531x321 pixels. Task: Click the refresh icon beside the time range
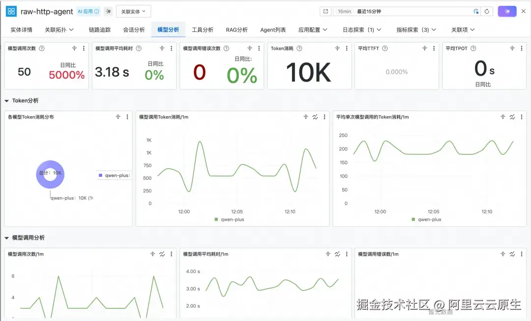(x=487, y=11)
